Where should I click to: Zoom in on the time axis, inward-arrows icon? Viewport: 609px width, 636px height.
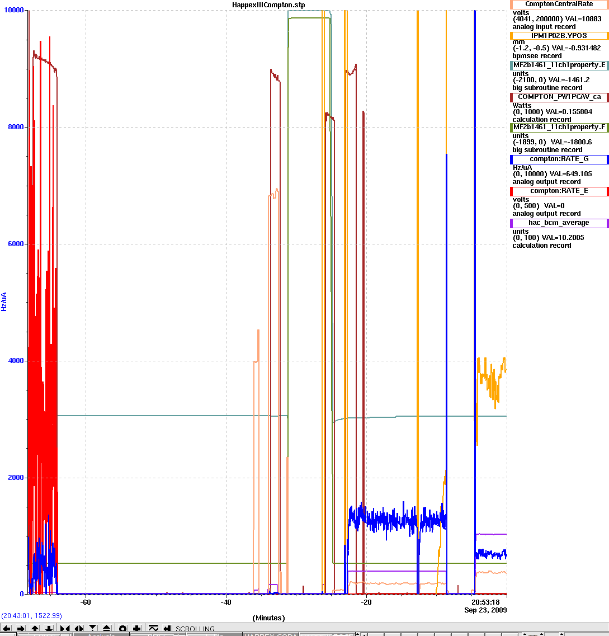[x=64, y=629]
